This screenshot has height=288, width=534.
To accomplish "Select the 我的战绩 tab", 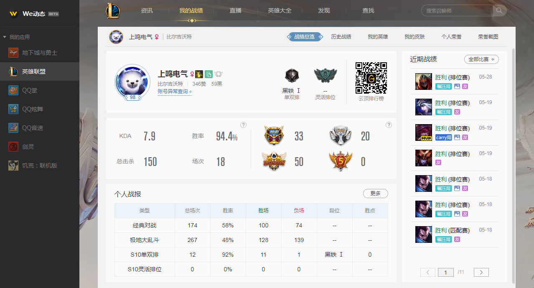I will (x=191, y=10).
